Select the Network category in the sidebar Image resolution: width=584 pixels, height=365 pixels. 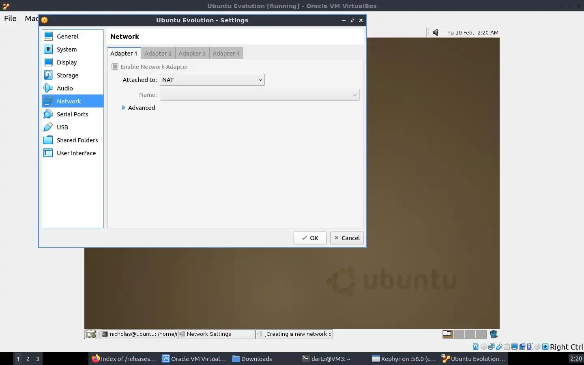[x=73, y=101]
